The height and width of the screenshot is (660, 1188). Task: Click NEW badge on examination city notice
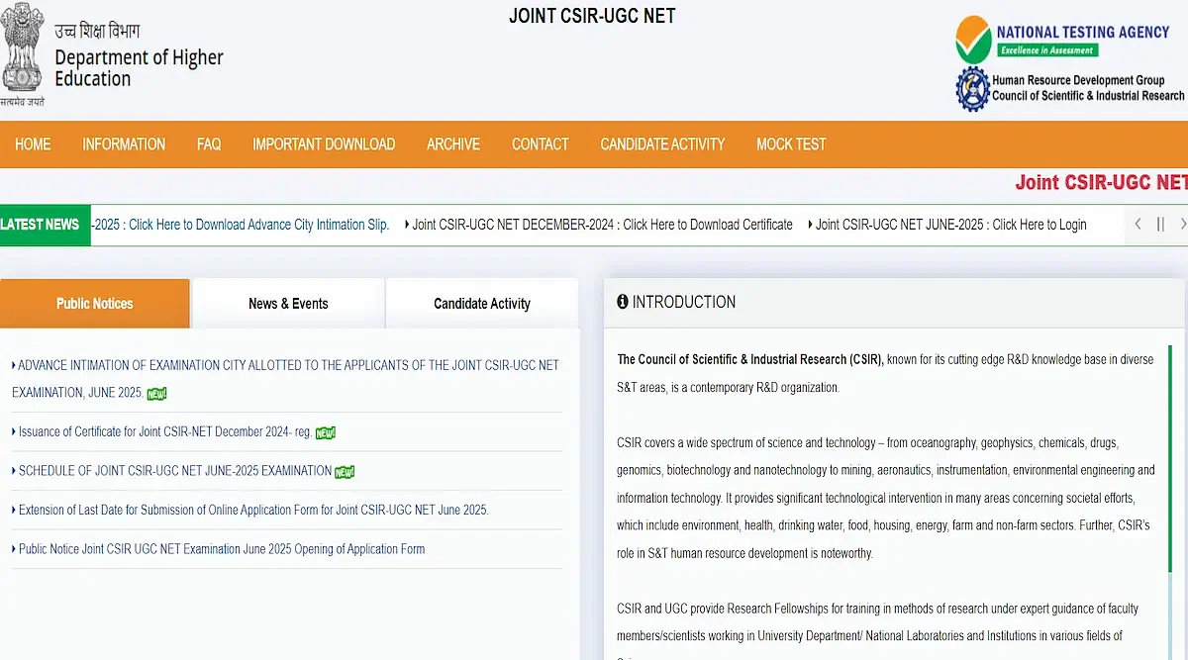[156, 394]
